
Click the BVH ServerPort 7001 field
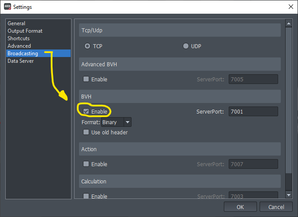[253, 112]
